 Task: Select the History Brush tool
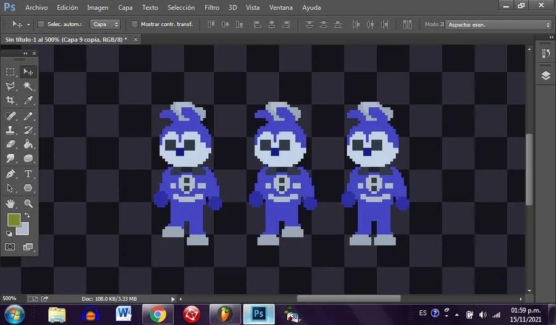click(28, 130)
